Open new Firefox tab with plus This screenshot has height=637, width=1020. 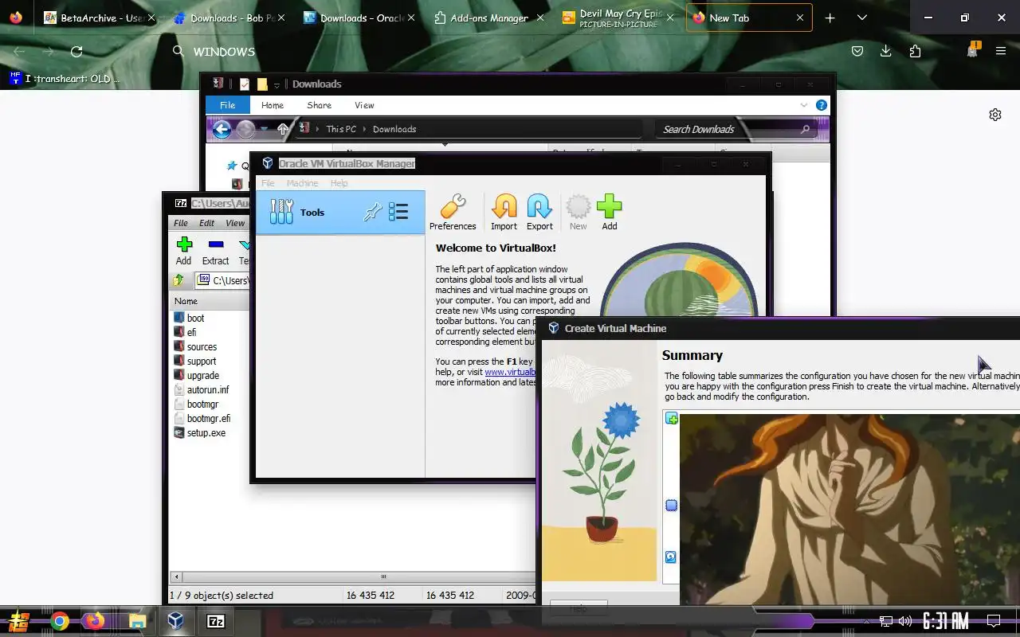(830, 18)
